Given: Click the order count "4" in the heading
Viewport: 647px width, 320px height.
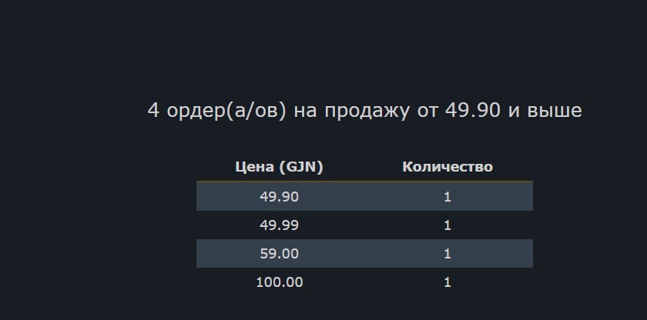Looking at the screenshot, I should tap(153, 112).
